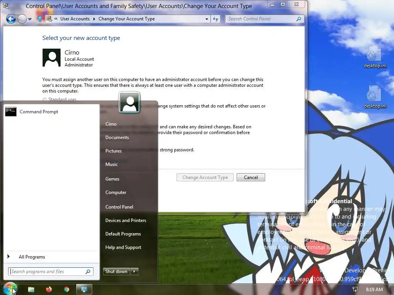Screen dimensions: 394x295
Task: Click the Control Panel taskbar button
Action: [x=84, y=290]
